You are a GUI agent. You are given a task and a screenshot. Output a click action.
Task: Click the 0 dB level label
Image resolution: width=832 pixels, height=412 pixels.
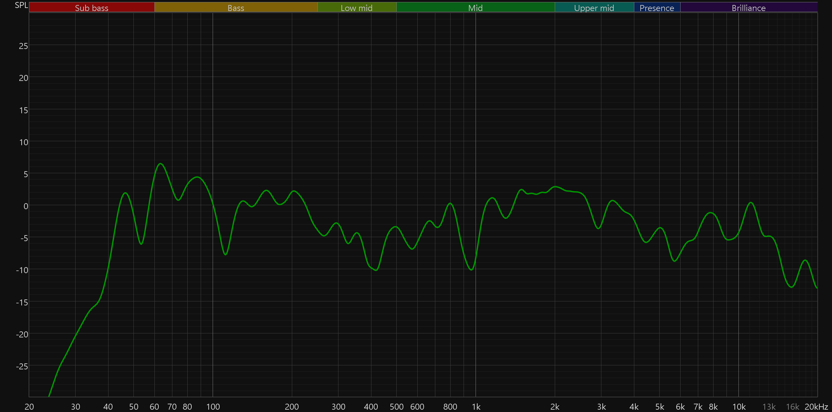pyautogui.click(x=26, y=206)
